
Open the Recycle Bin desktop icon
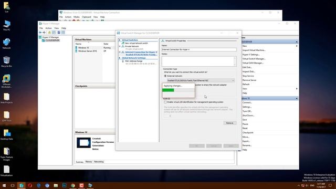(6, 62)
